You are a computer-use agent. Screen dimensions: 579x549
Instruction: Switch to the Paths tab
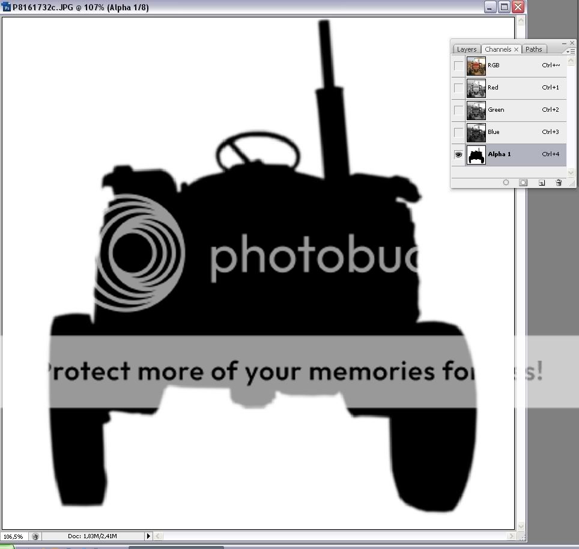[533, 49]
